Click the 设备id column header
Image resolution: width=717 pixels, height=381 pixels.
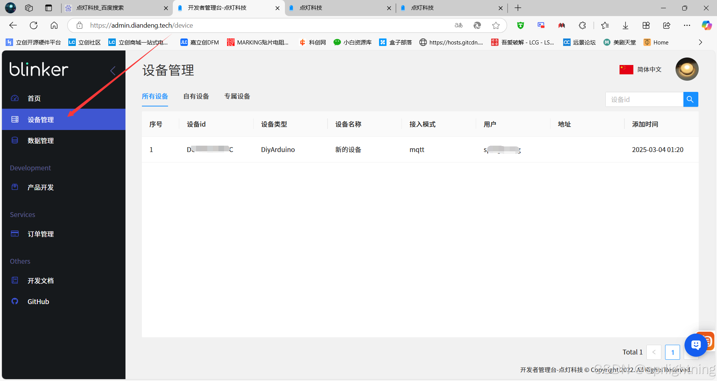(196, 124)
